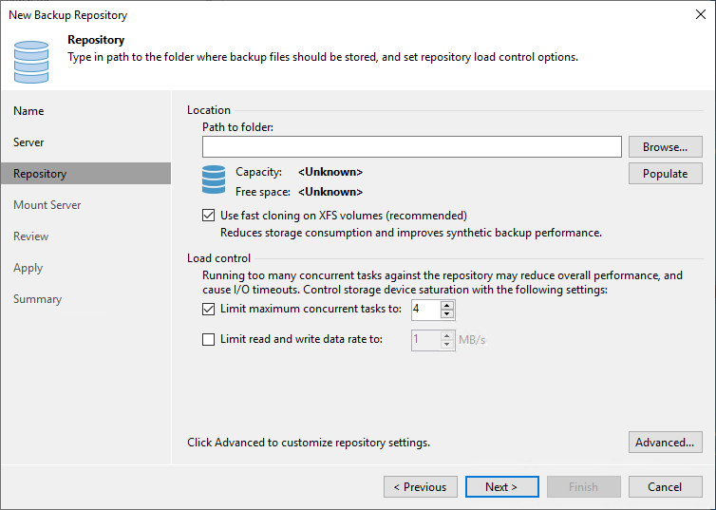Select the Mount Server step

coord(47,205)
